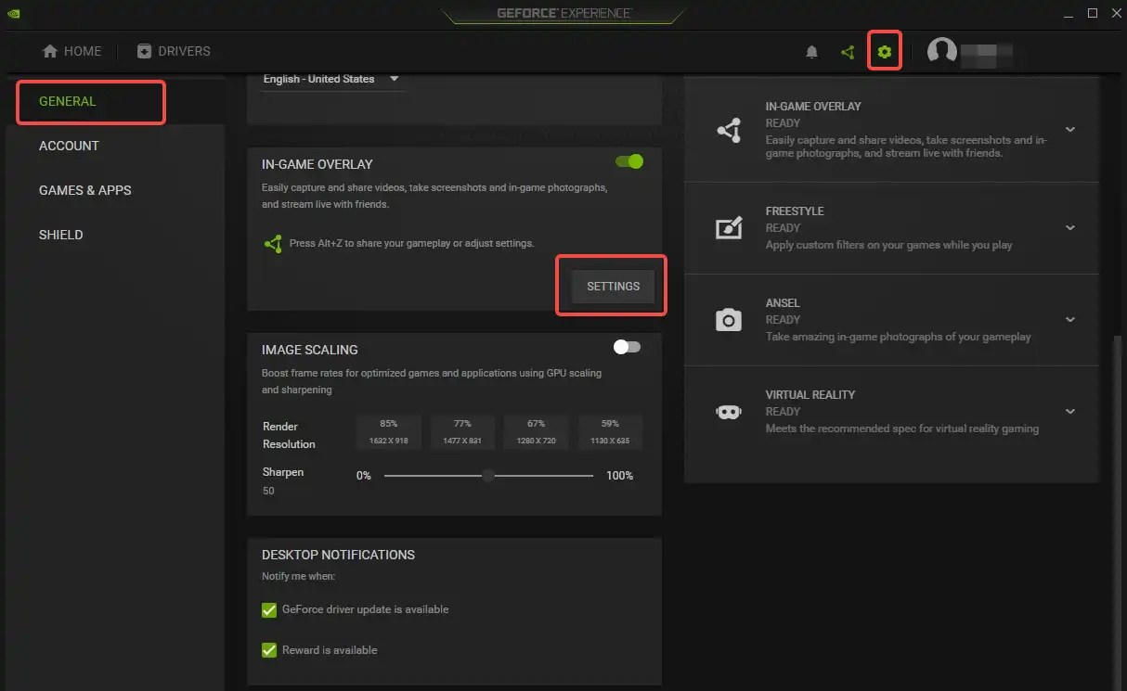Open notifications via the bell icon

[x=811, y=52]
